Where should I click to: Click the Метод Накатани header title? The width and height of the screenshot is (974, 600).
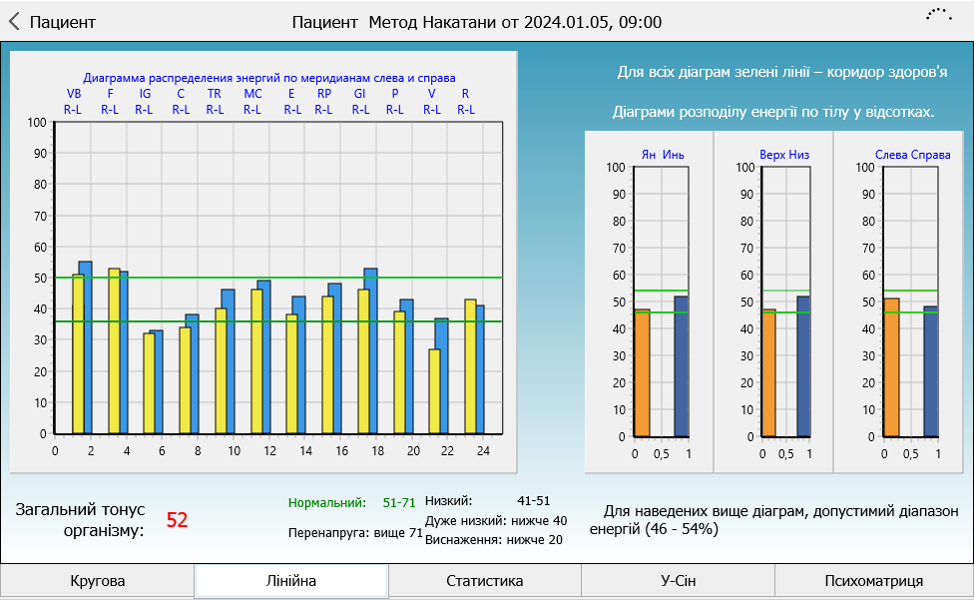pos(477,22)
